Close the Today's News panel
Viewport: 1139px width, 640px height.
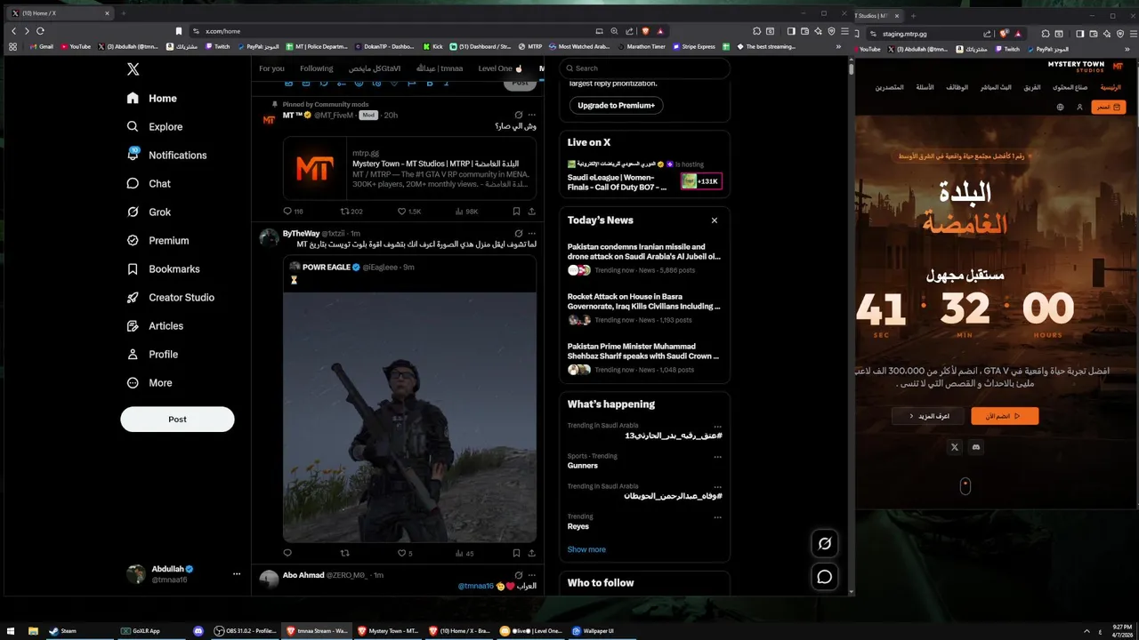(714, 220)
